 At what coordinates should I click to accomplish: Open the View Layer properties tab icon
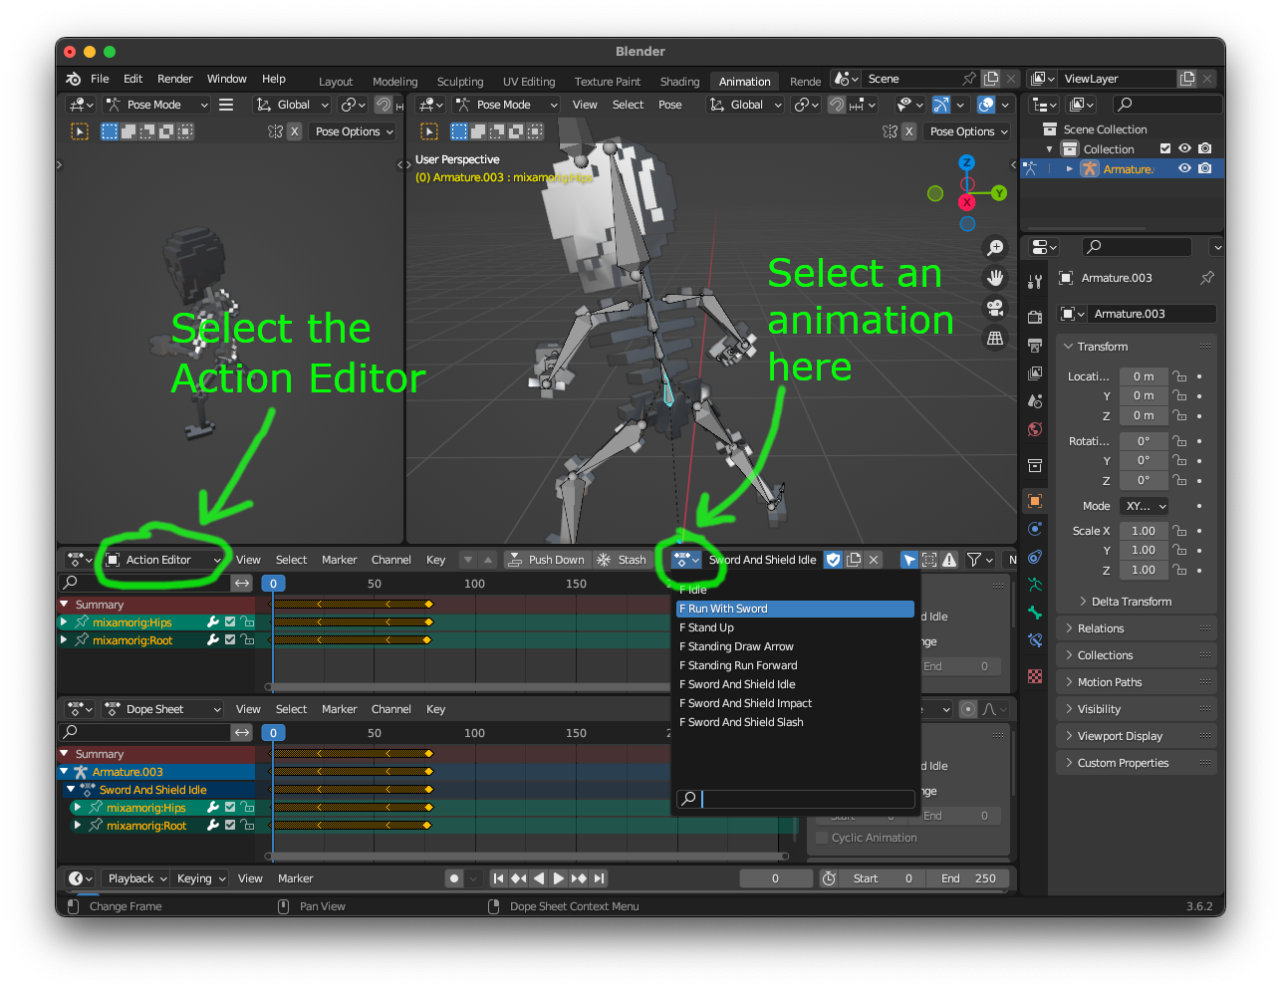pos(1035,373)
